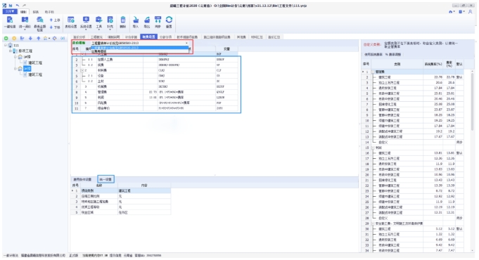479x260 pixels.
Task: Open the 工程概况 tab
Action: click(96, 37)
